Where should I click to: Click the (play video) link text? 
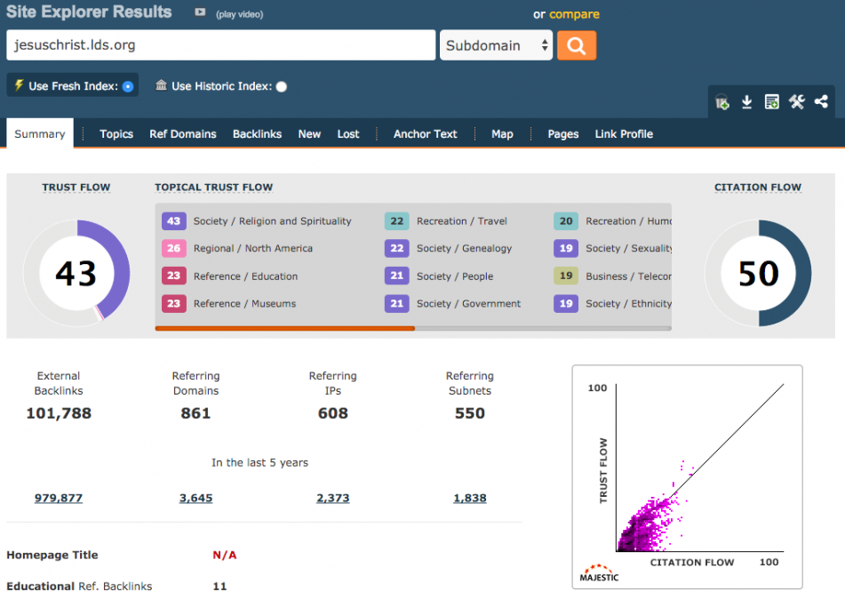tap(239, 14)
